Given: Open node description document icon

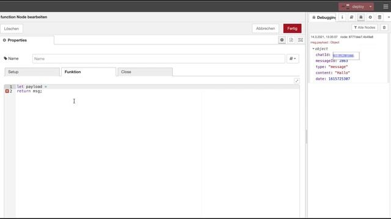Looking at the screenshot, I should (291, 40).
